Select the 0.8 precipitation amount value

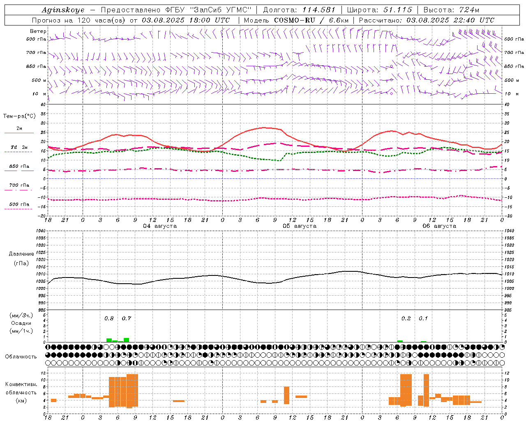109,318
